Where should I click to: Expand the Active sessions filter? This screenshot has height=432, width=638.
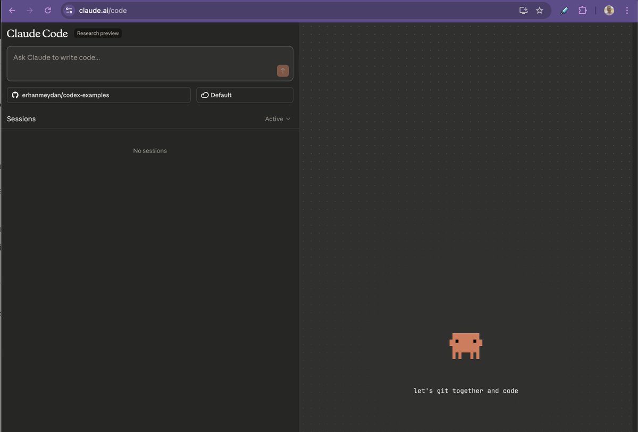coord(278,119)
